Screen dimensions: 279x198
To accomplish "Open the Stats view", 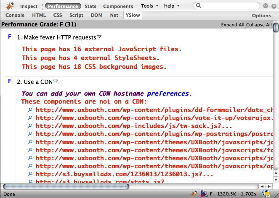I will 90,6.
